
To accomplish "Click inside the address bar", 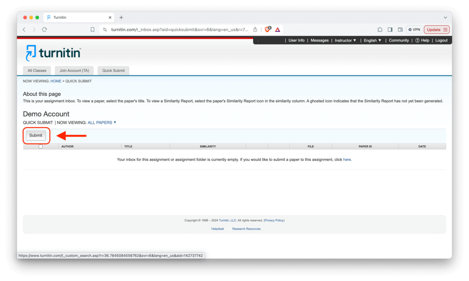I will pos(174,30).
